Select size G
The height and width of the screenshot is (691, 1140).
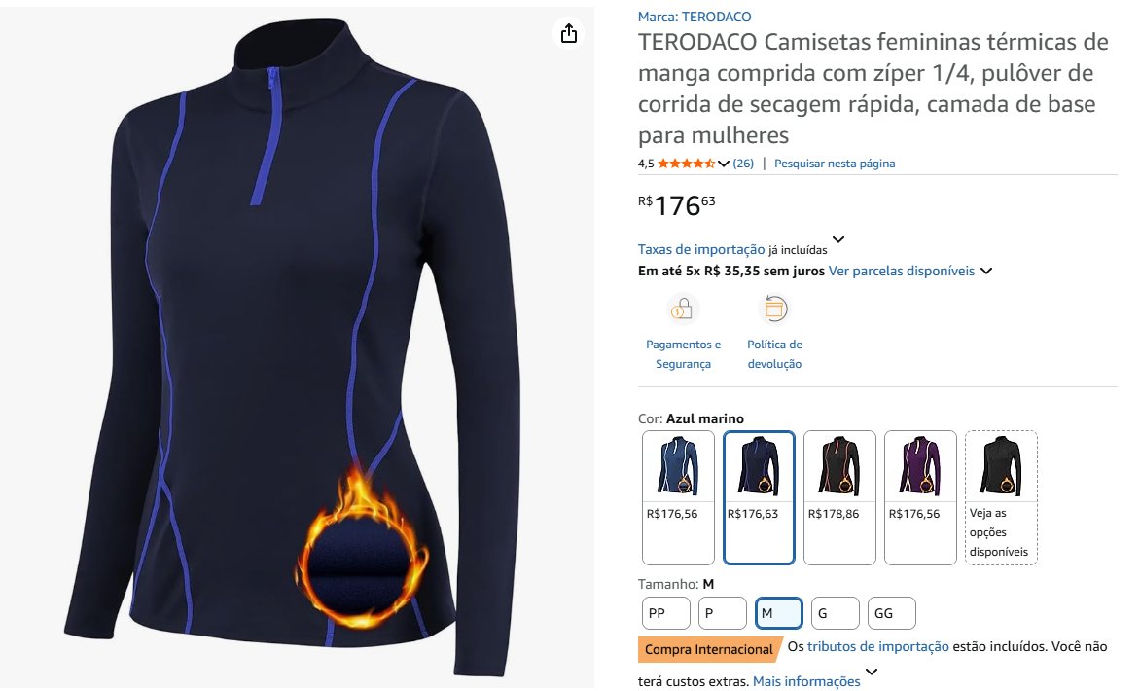click(836, 613)
